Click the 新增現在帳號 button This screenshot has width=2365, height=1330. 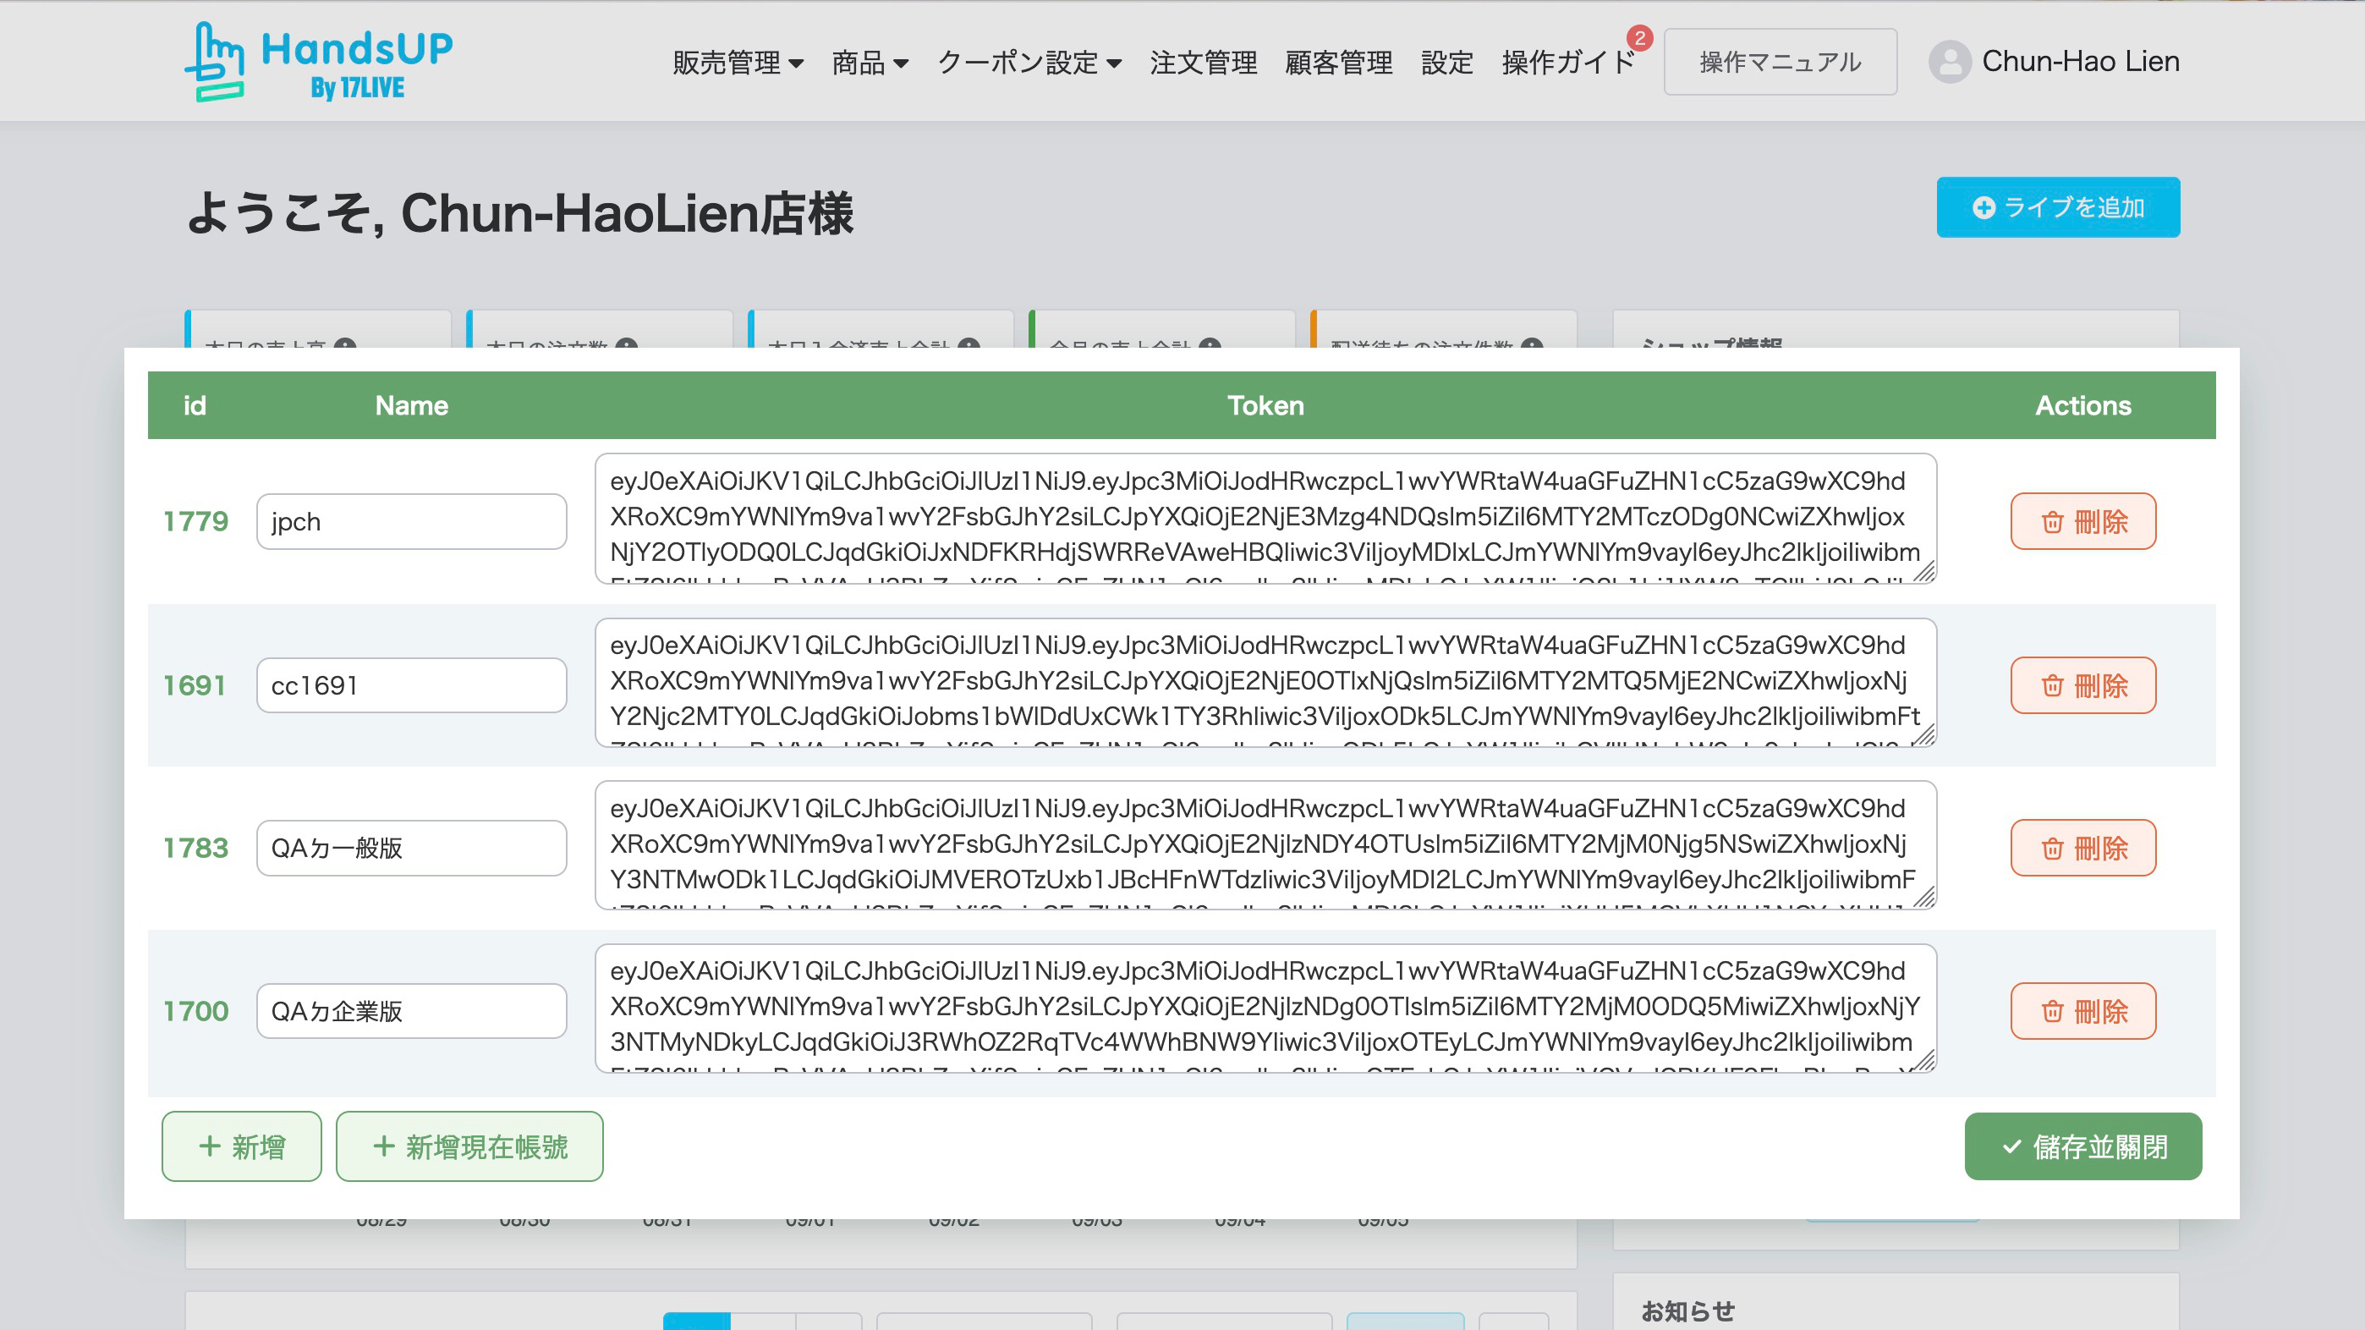click(469, 1146)
